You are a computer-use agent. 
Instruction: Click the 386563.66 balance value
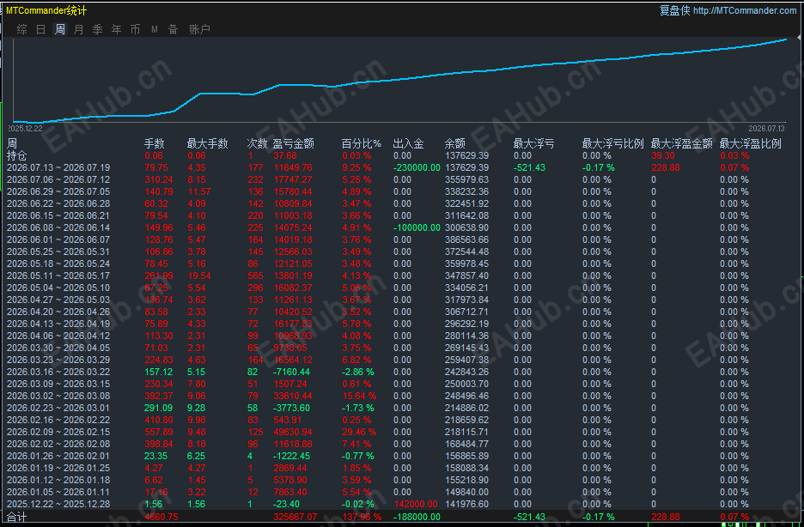click(x=466, y=239)
